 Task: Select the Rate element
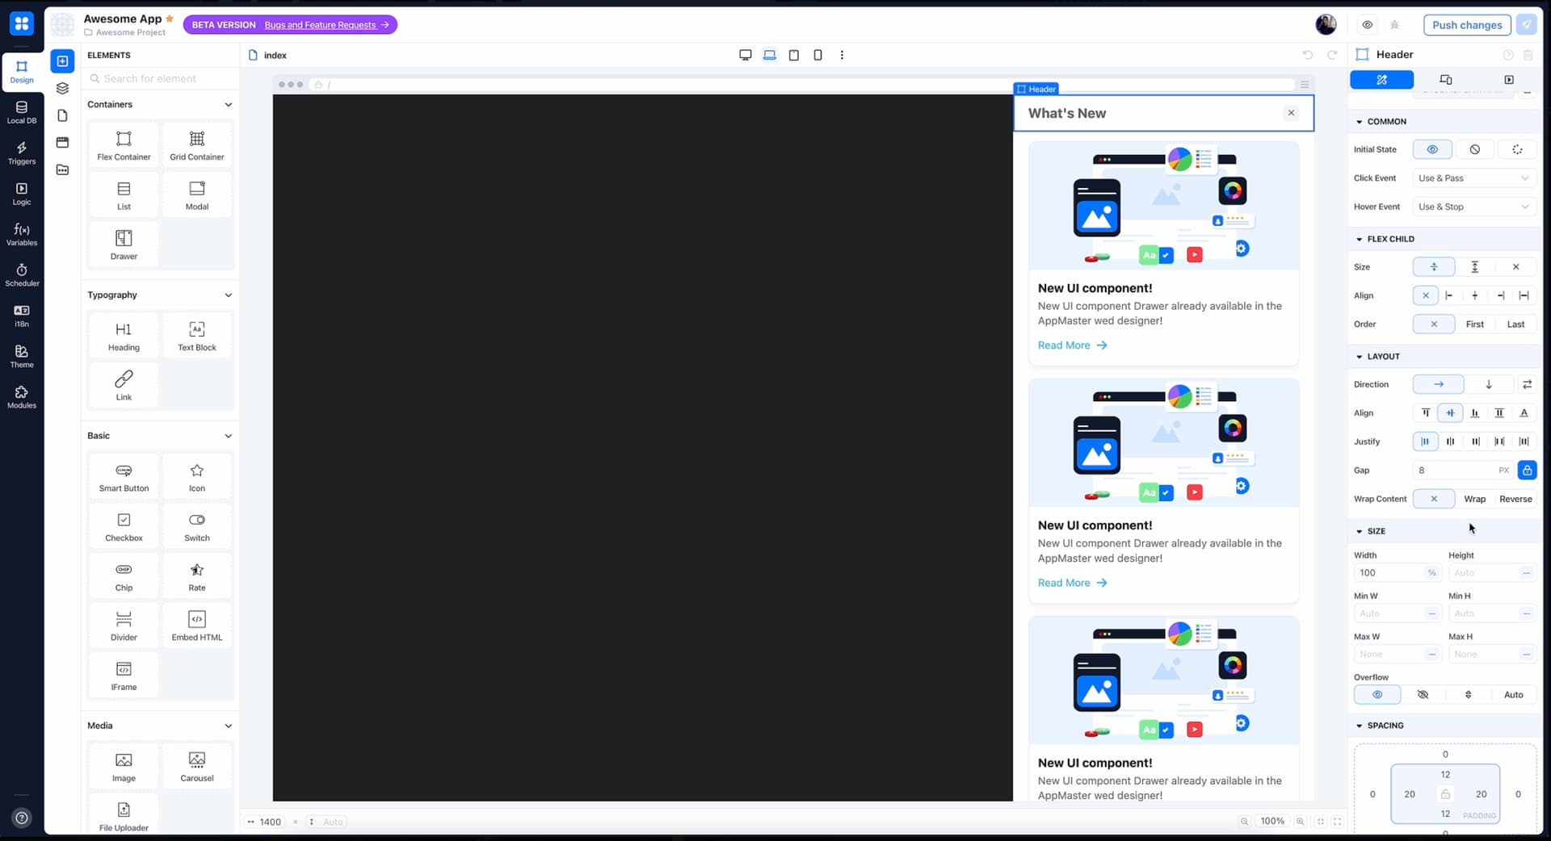(x=197, y=577)
